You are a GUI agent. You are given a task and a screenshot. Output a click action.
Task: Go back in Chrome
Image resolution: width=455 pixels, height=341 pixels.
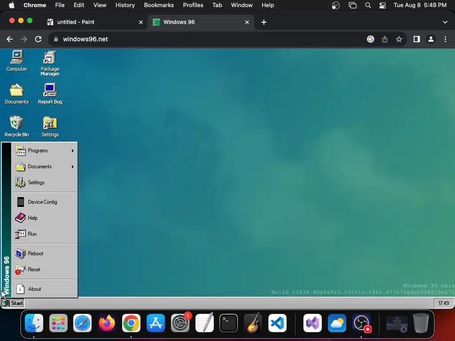[x=10, y=39]
